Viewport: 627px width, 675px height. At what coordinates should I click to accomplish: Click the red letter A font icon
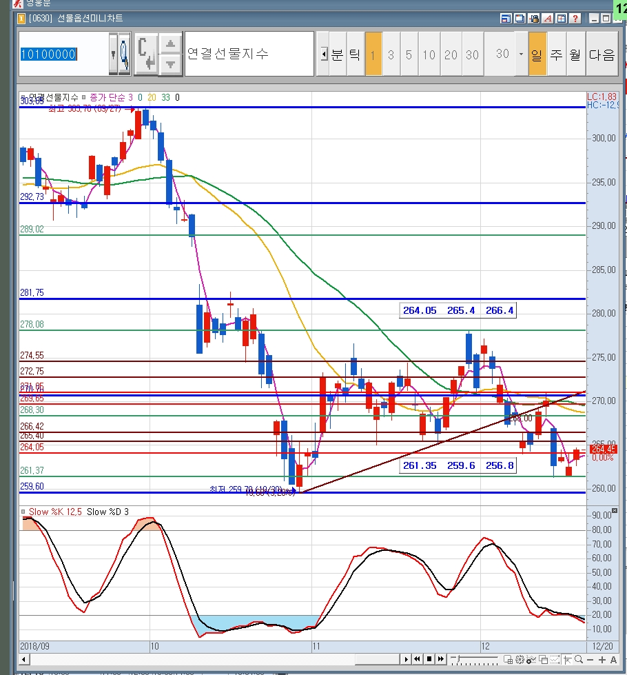pos(548,19)
